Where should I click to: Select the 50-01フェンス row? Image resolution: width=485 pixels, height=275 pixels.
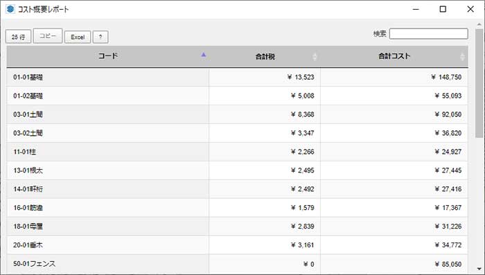click(237, 264)
